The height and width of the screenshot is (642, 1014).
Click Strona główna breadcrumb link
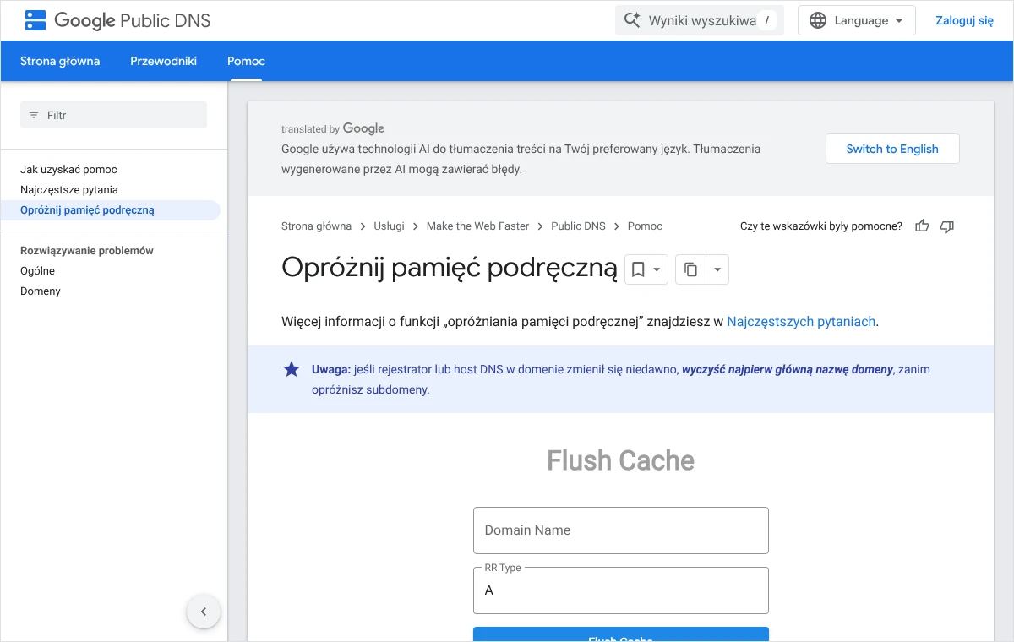(x=316, y=226)
